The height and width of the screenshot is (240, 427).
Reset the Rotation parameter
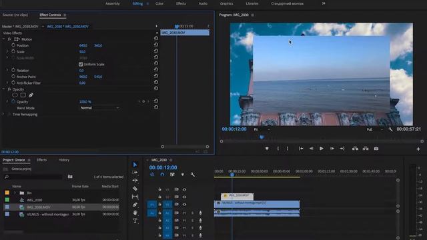tap(155, 69)
